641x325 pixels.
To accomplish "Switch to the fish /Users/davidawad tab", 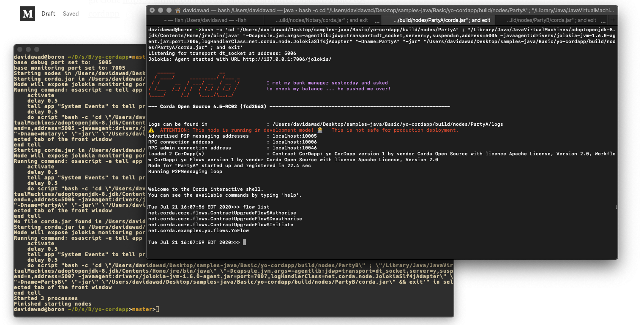I will 205,20.
